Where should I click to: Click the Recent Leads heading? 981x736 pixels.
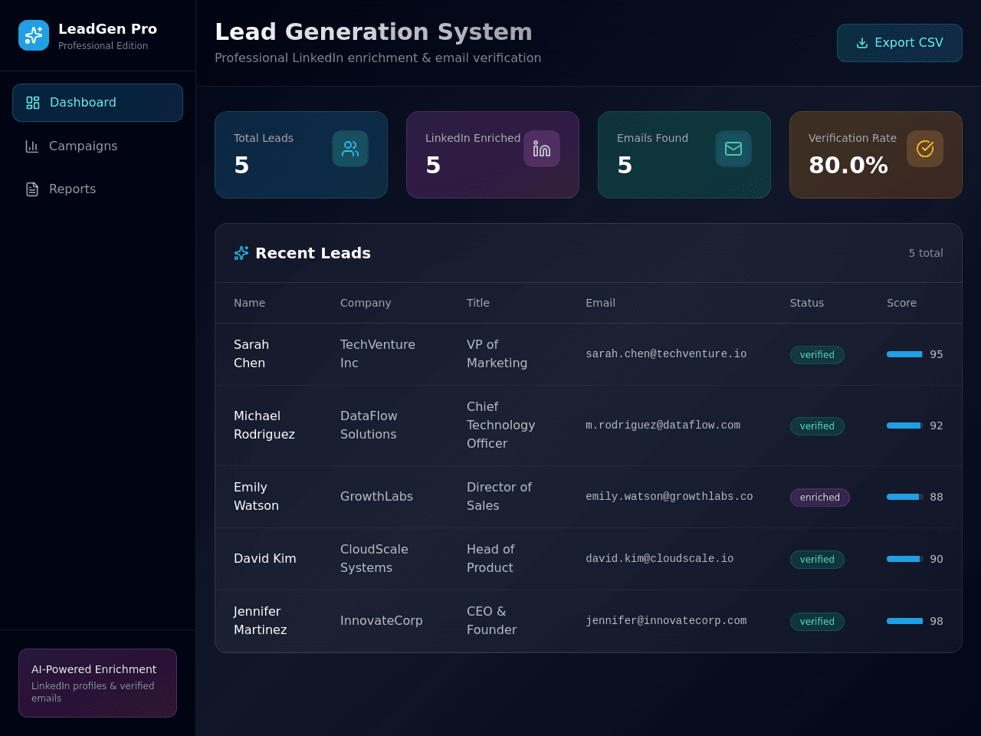click(313, 253)
